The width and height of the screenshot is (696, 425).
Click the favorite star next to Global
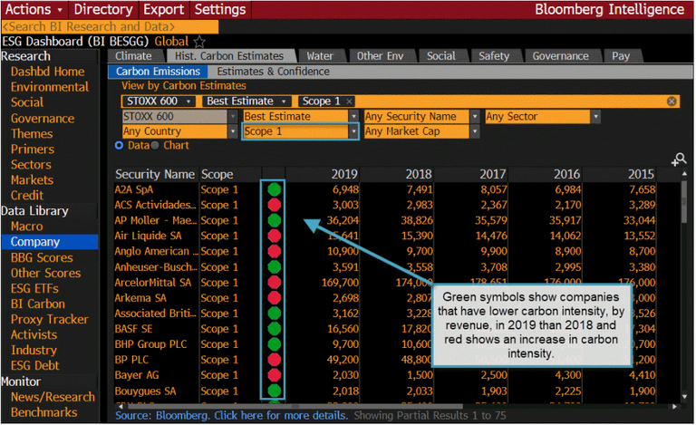[199, 42]
